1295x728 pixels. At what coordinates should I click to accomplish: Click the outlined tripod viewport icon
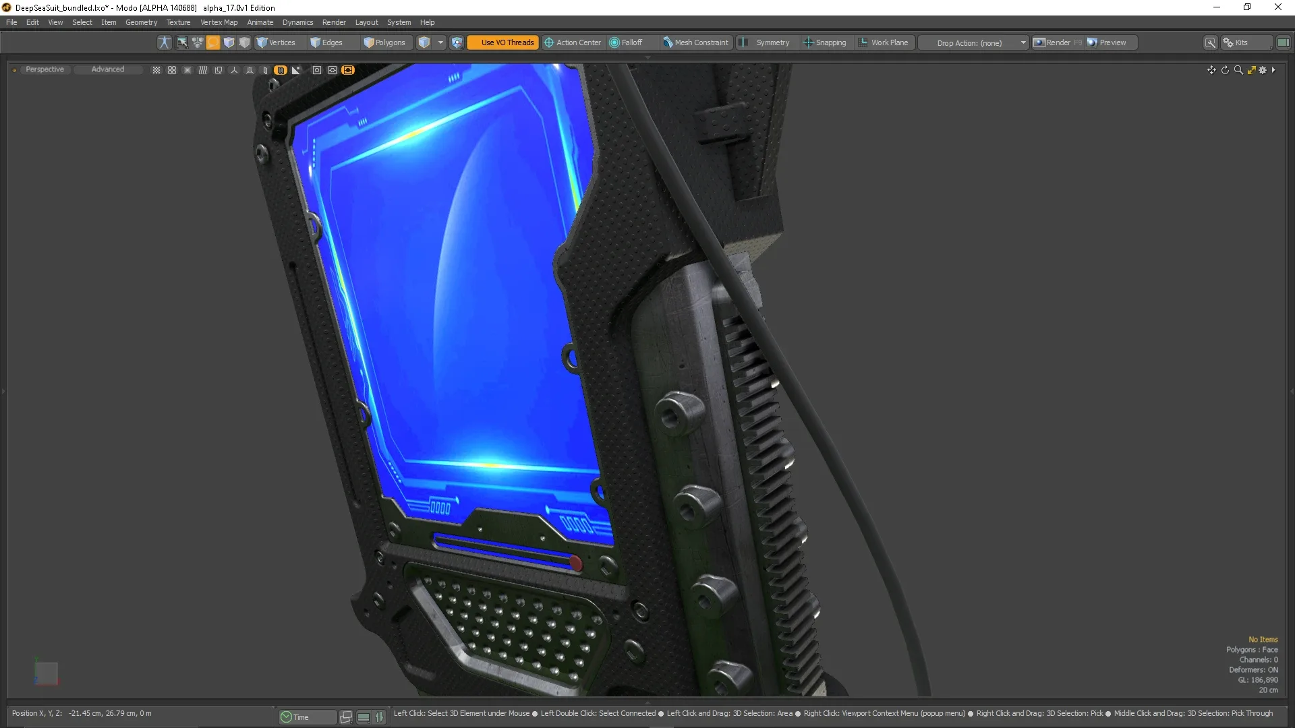coord(250,70)
